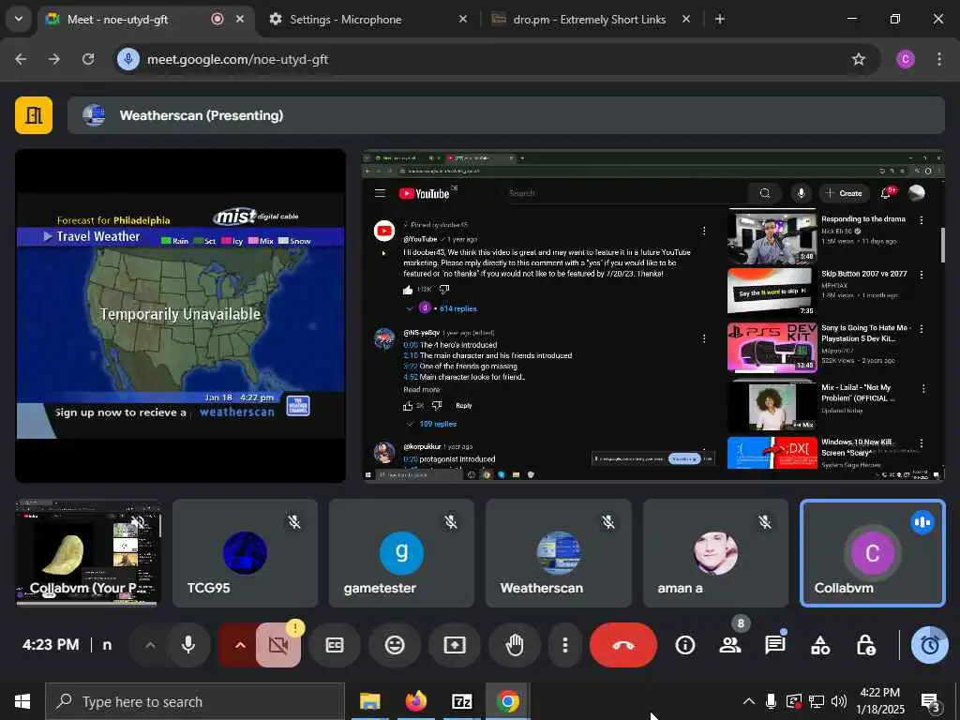This screenshot has height=720, width=960.
Task: Click audio level indicator on Collabvm tile
Action: click(922, 522)
